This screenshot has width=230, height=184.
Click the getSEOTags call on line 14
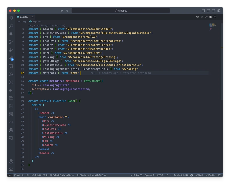92,81
